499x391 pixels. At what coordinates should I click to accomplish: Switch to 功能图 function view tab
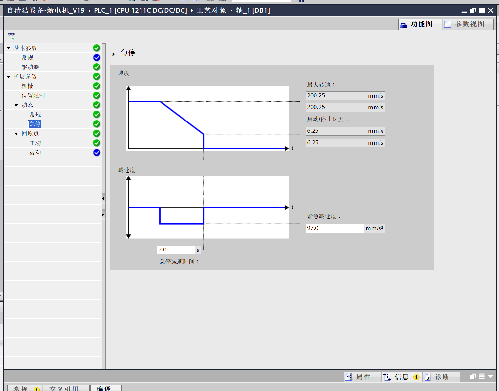point(420,24)
